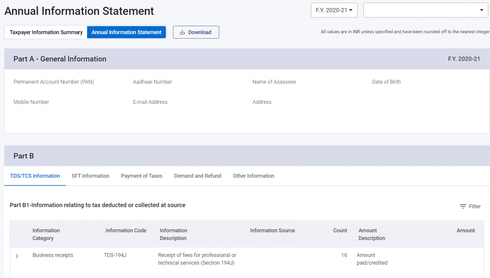Click the Part A - General Information header
The height and width of the screenshot is (278, 490).
click(x=60, y=59)
